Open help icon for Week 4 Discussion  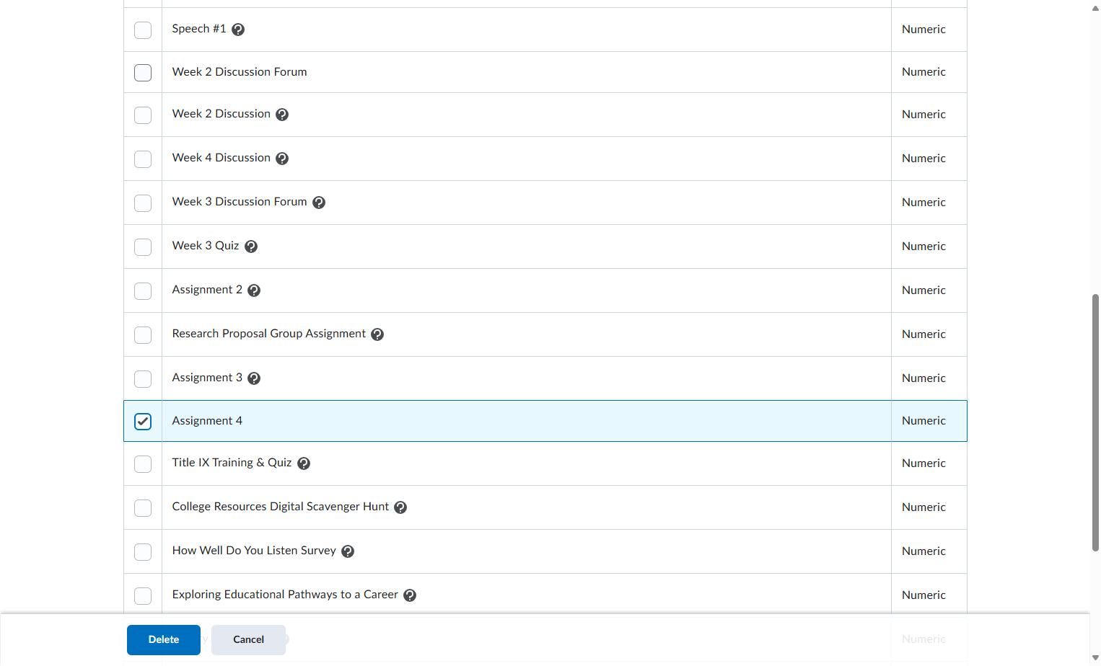(x=282, y=159)
